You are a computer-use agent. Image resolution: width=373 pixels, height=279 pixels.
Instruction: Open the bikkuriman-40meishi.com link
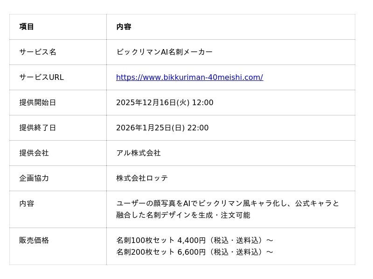(189, 78)
